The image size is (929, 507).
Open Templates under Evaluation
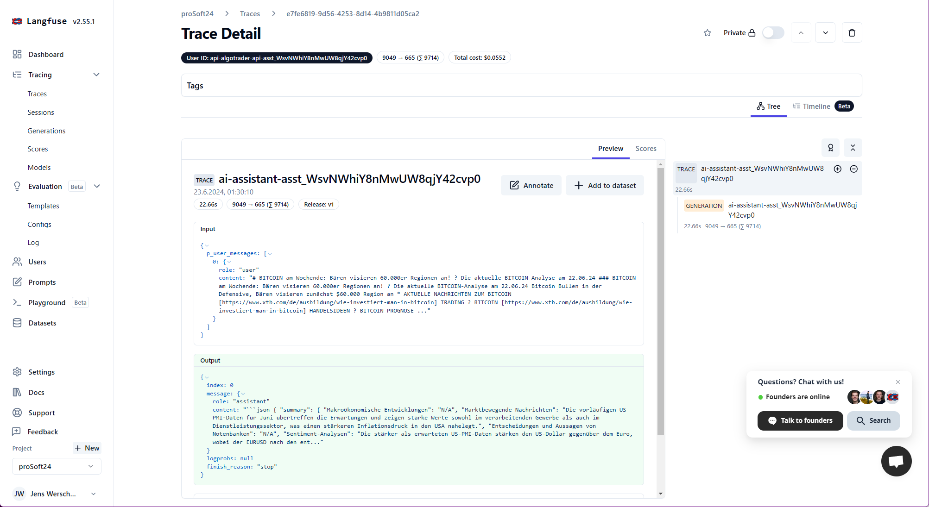[43, 206]
